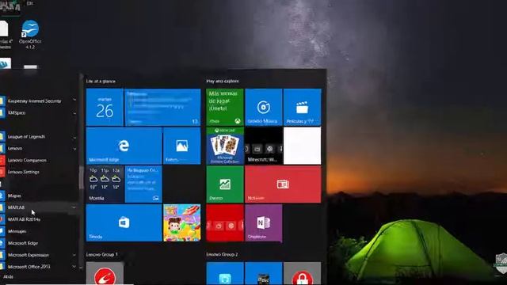Open the OpenOffice 4.1.2 desktop shortcut
The width and height of the screenshot is (507, 285).
coord(30,34)
